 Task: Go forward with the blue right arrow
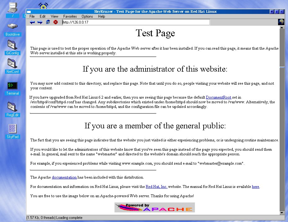[x=40, y=22]
